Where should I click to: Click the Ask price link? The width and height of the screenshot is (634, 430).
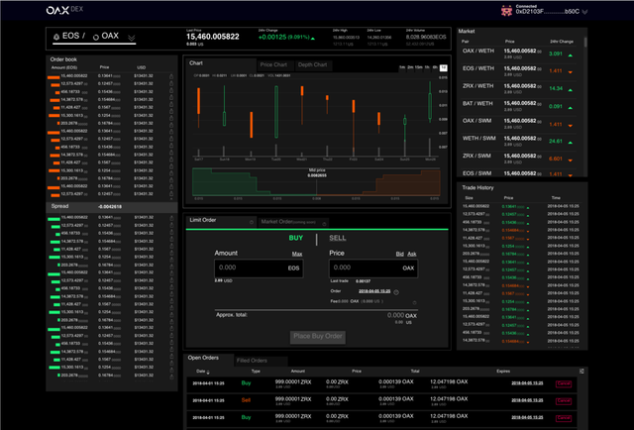point(412,254)
